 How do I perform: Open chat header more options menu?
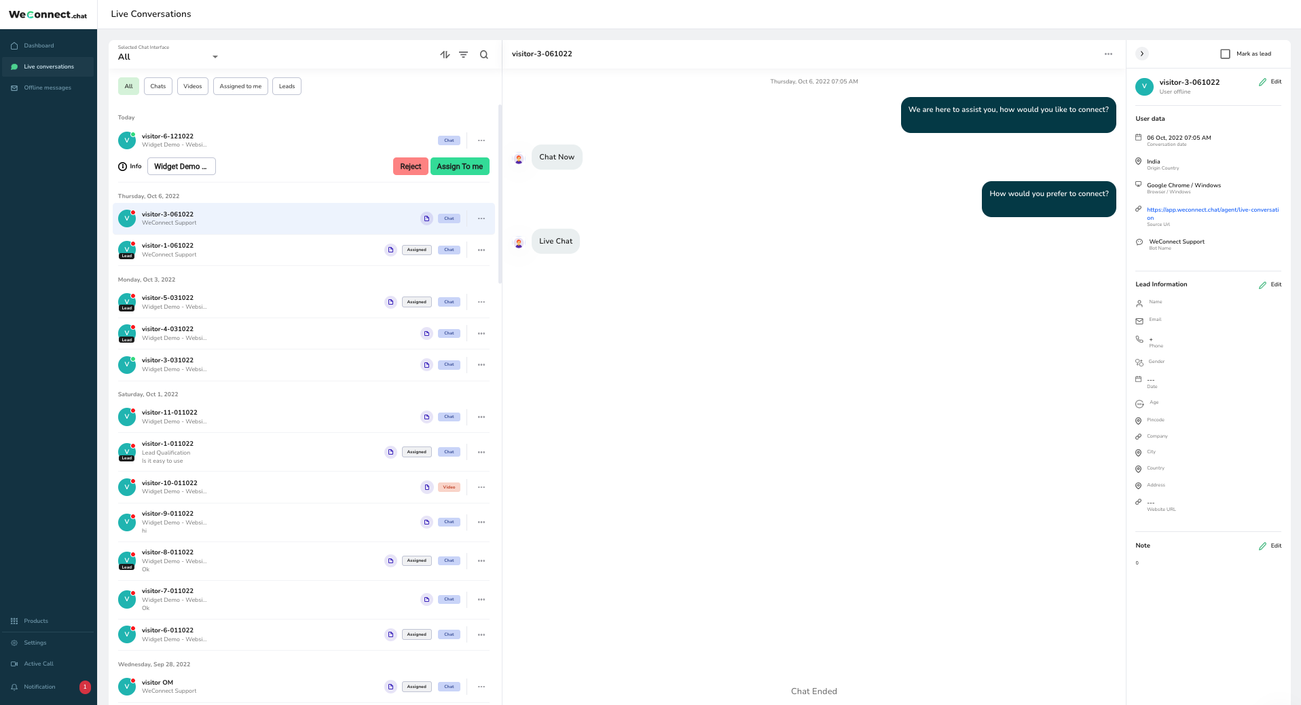point(1108,54)
